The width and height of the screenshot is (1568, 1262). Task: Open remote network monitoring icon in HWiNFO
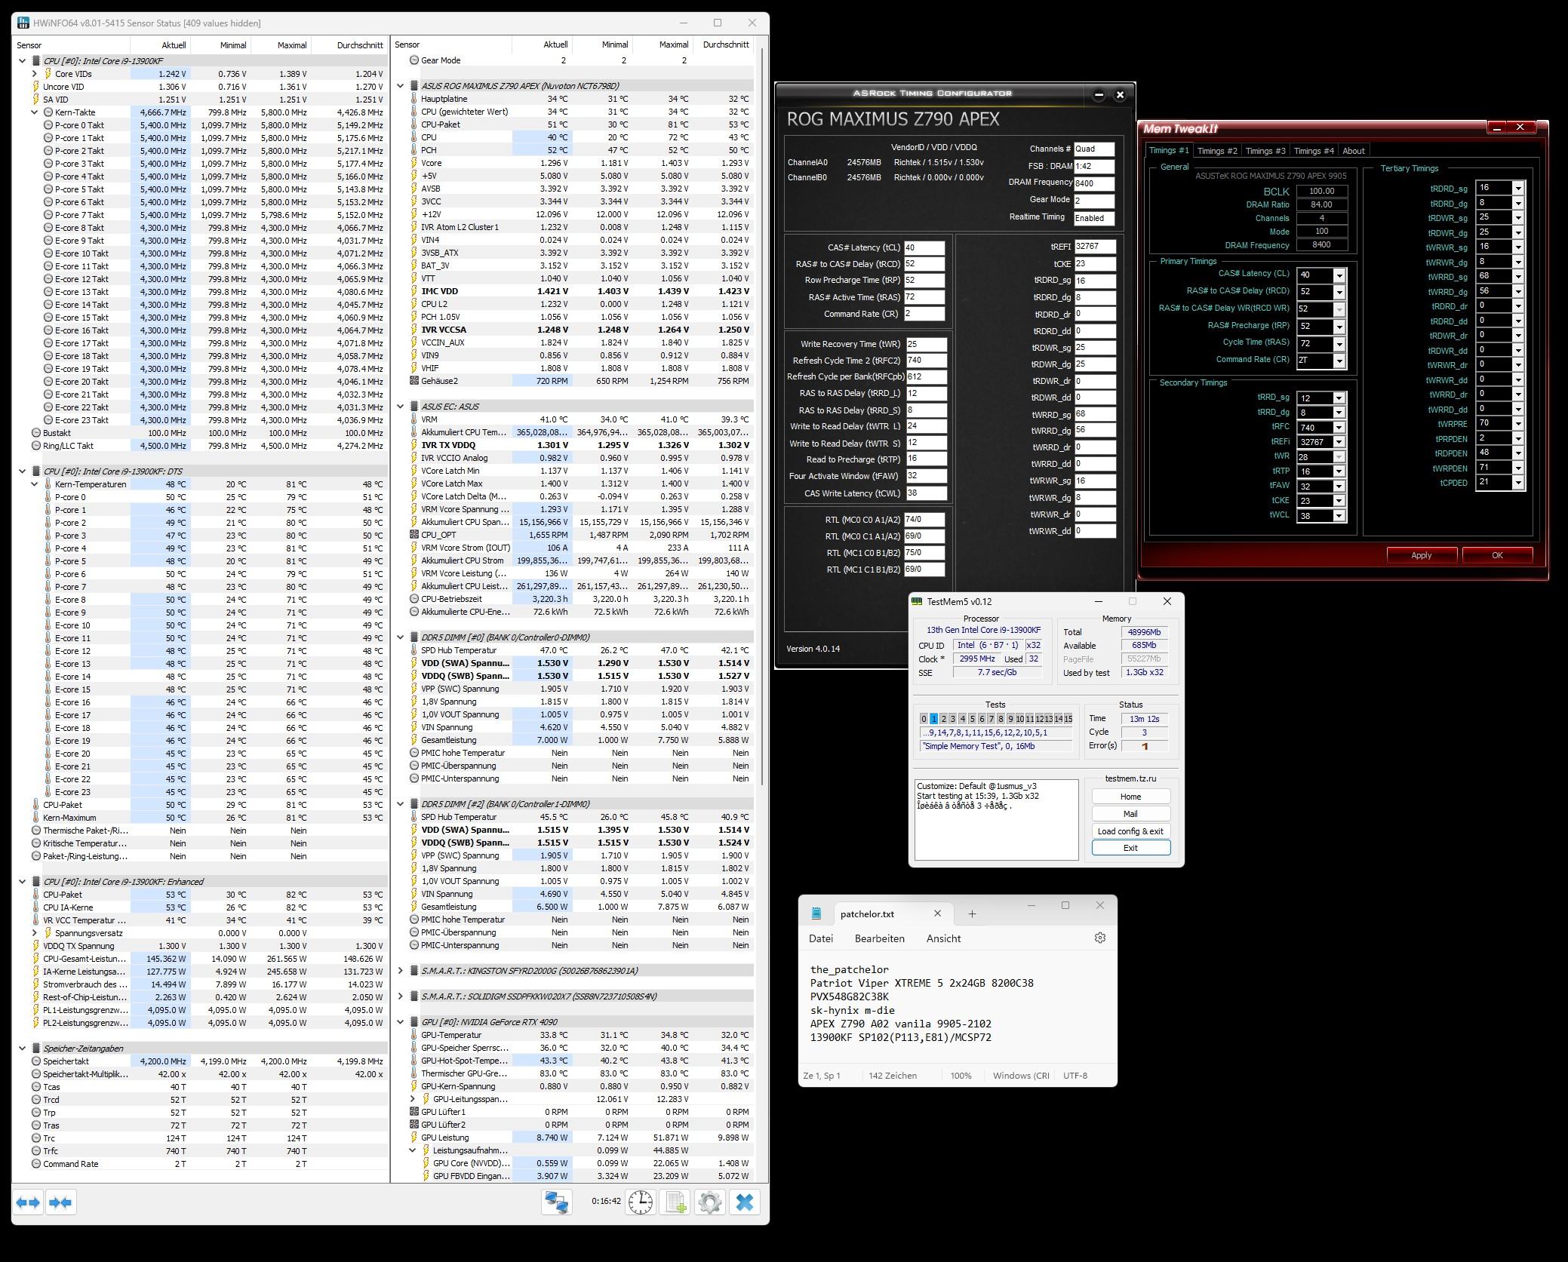coord(557,1202)
